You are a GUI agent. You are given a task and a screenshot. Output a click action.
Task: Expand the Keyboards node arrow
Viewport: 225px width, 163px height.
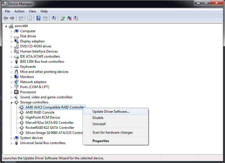pos(11,67)
